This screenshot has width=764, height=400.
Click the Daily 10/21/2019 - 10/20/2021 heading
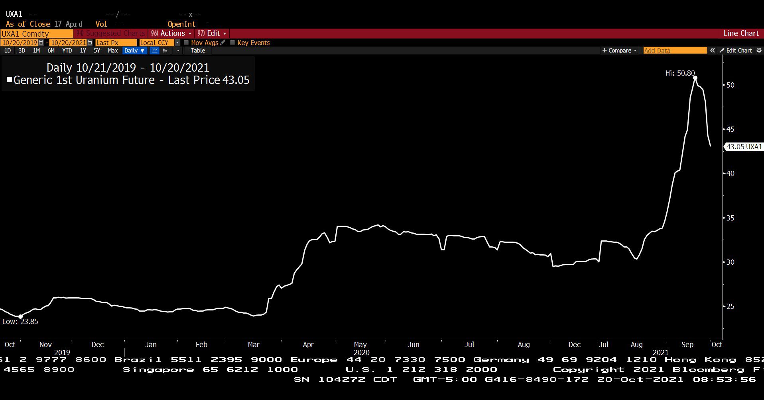(128, 68)
